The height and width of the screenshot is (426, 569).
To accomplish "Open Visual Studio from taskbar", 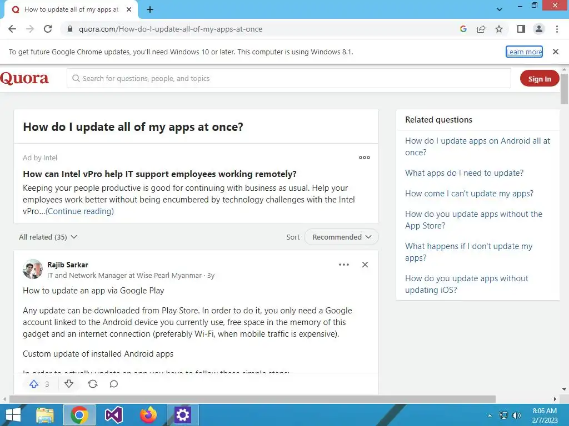I will [114, 415].
